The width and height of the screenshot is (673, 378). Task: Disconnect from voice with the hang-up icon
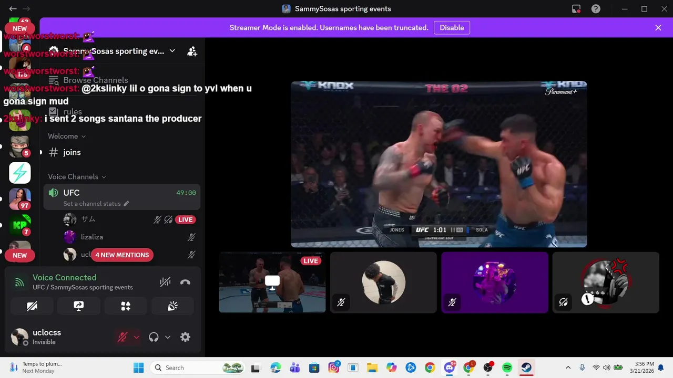pos(185,282)
